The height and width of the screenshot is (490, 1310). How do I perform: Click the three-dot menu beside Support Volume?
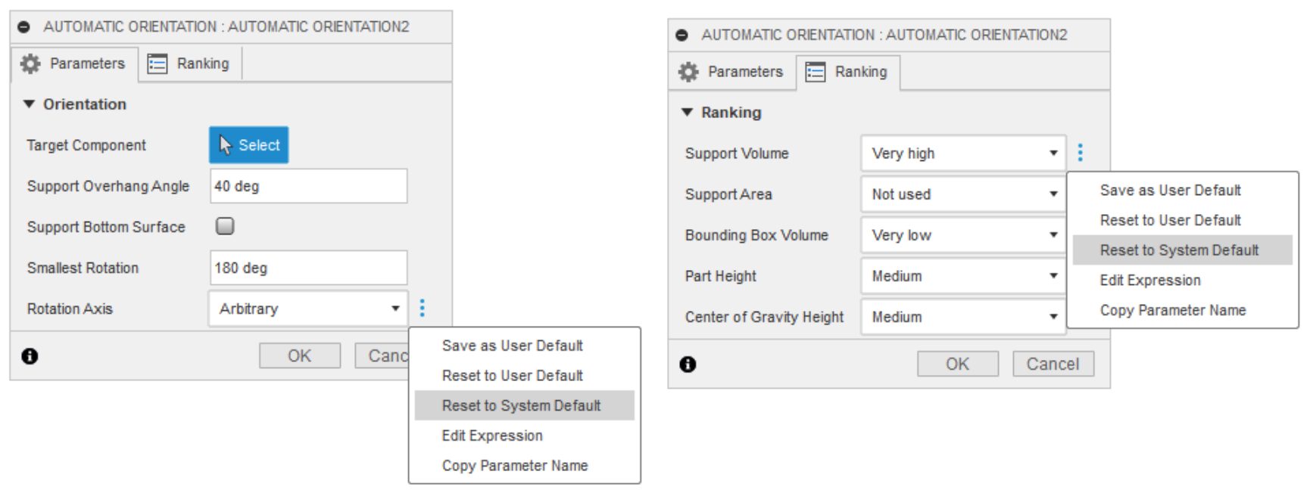coord(1081,153)
